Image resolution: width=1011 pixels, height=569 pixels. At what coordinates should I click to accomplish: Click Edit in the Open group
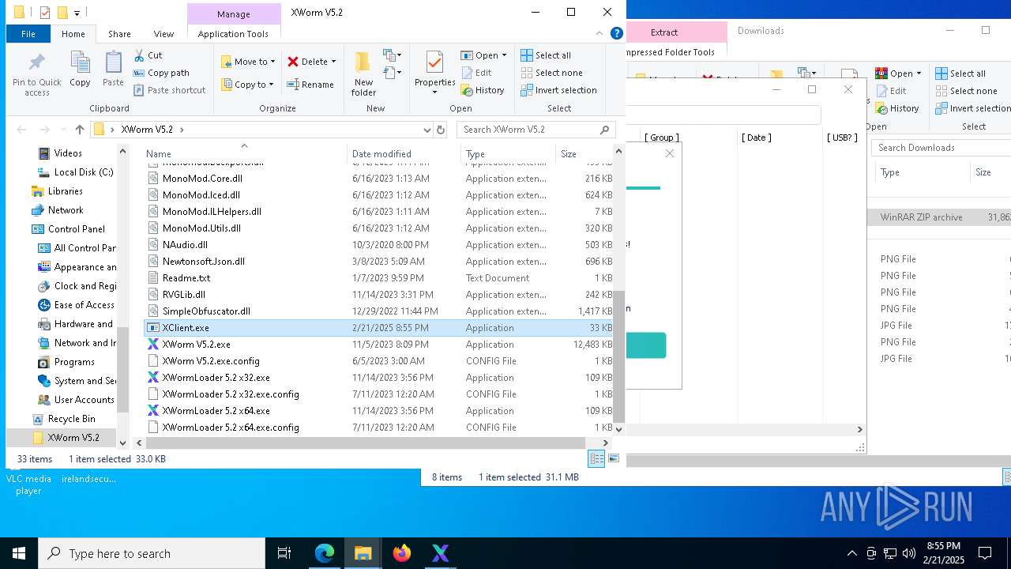click(476, 73)
